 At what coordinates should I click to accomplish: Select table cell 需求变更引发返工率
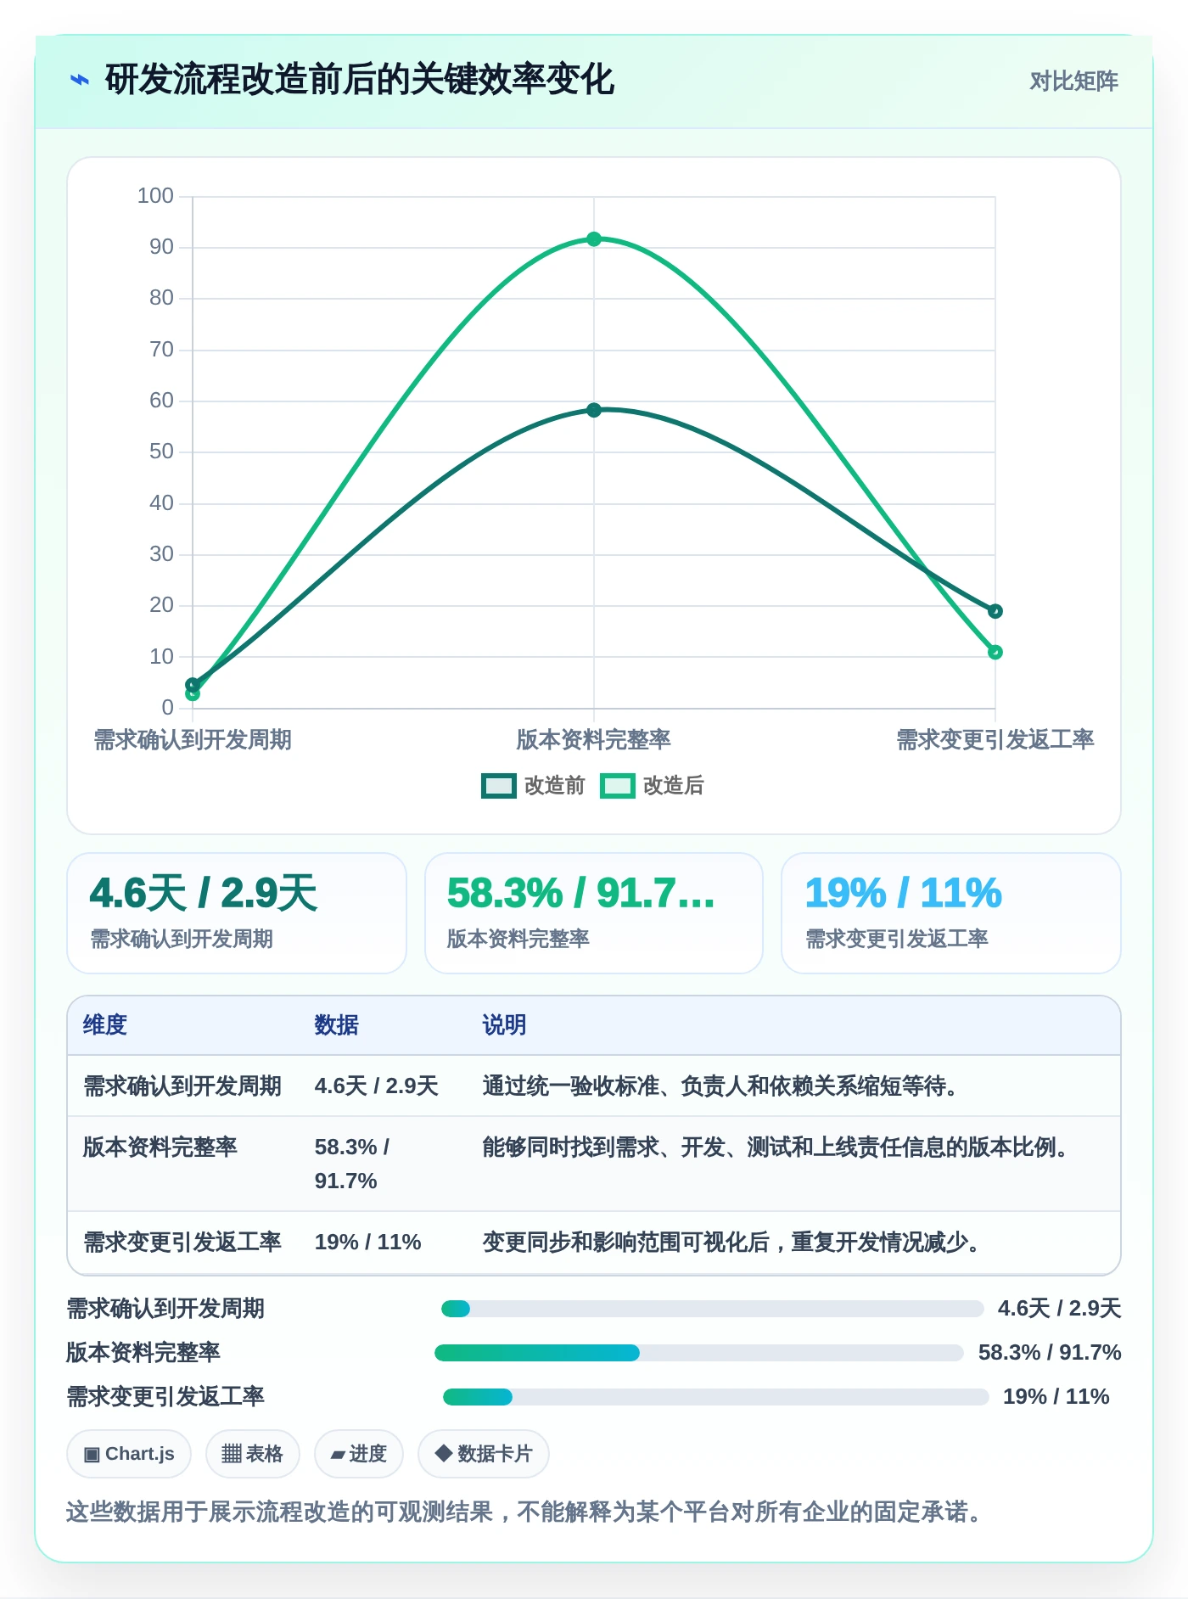(182, 1243)
